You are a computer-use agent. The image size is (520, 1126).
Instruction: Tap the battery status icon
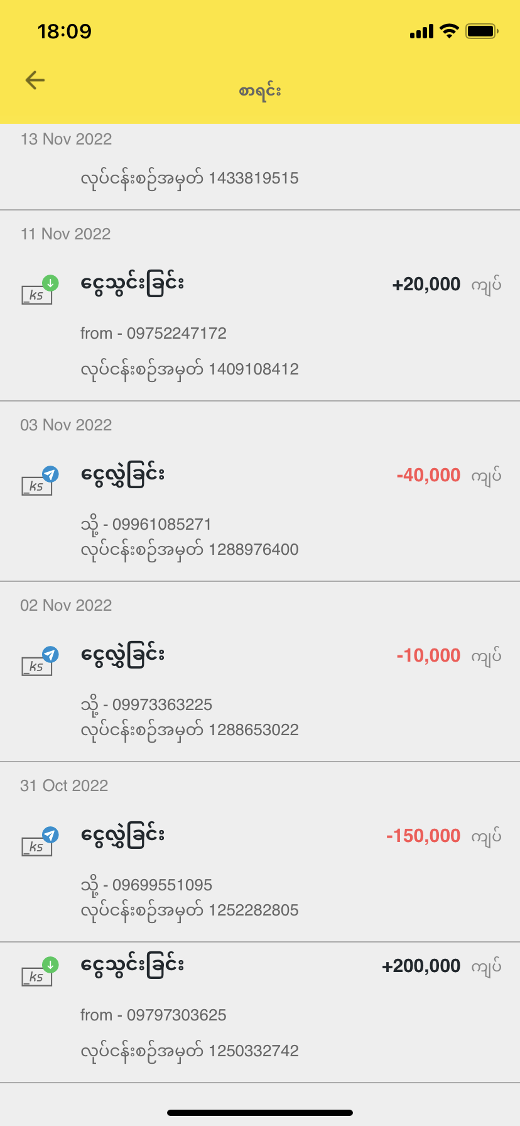[x=481, y=31]
